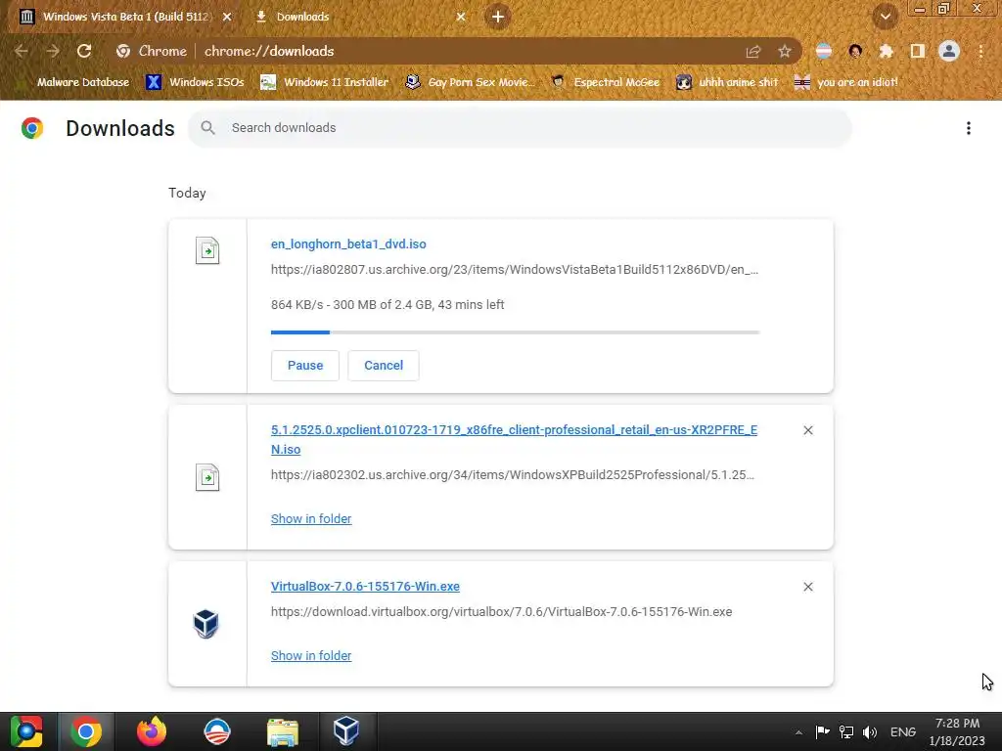Click the archive.org source URL for longhorn
The width and height of the screenshot is (1002, 751).
[x=515, y=270]
